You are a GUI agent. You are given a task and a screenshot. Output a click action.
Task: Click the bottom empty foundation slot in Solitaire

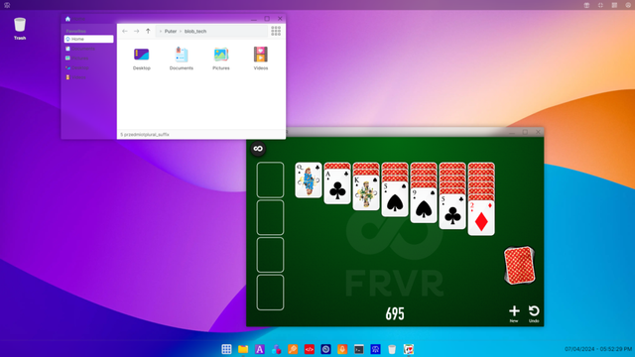pyautogui.click(x=270, y=293)
